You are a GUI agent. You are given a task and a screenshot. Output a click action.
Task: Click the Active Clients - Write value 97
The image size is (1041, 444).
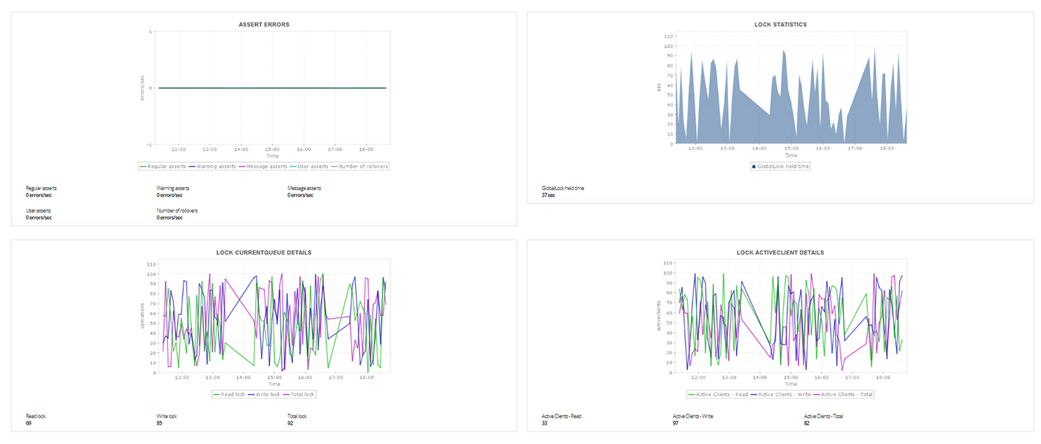(x=677, y=422)
